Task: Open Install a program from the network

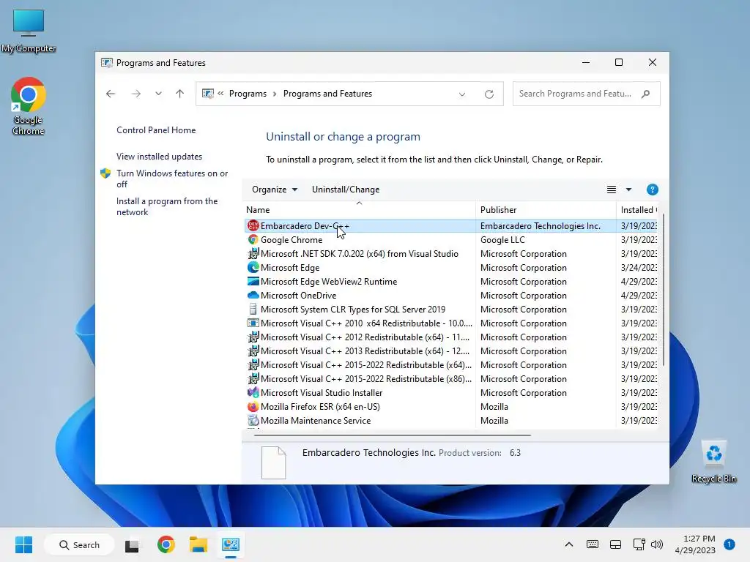Action: 167,206
